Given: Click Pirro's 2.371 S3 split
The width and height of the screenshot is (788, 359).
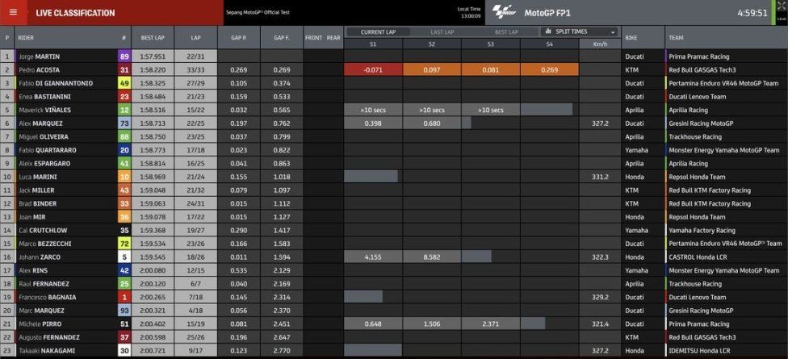Looking at the screenshot, I should 491,324.
